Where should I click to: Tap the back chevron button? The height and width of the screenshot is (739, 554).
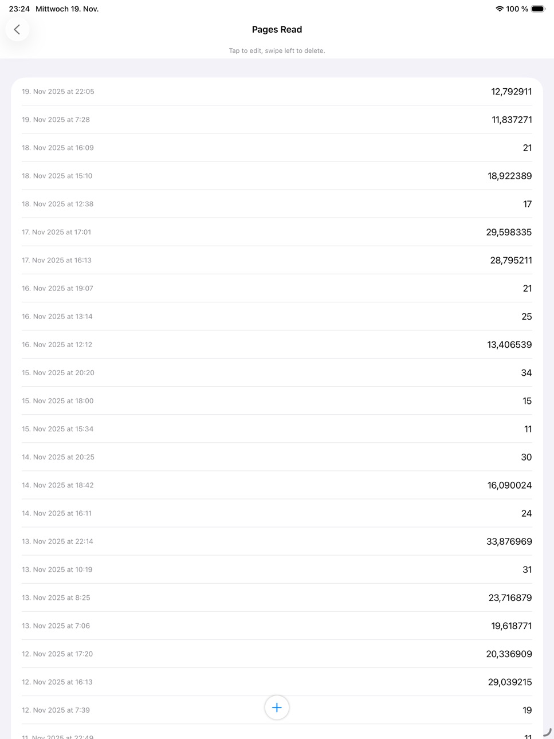pyautogui.click(x=17, y=29)
